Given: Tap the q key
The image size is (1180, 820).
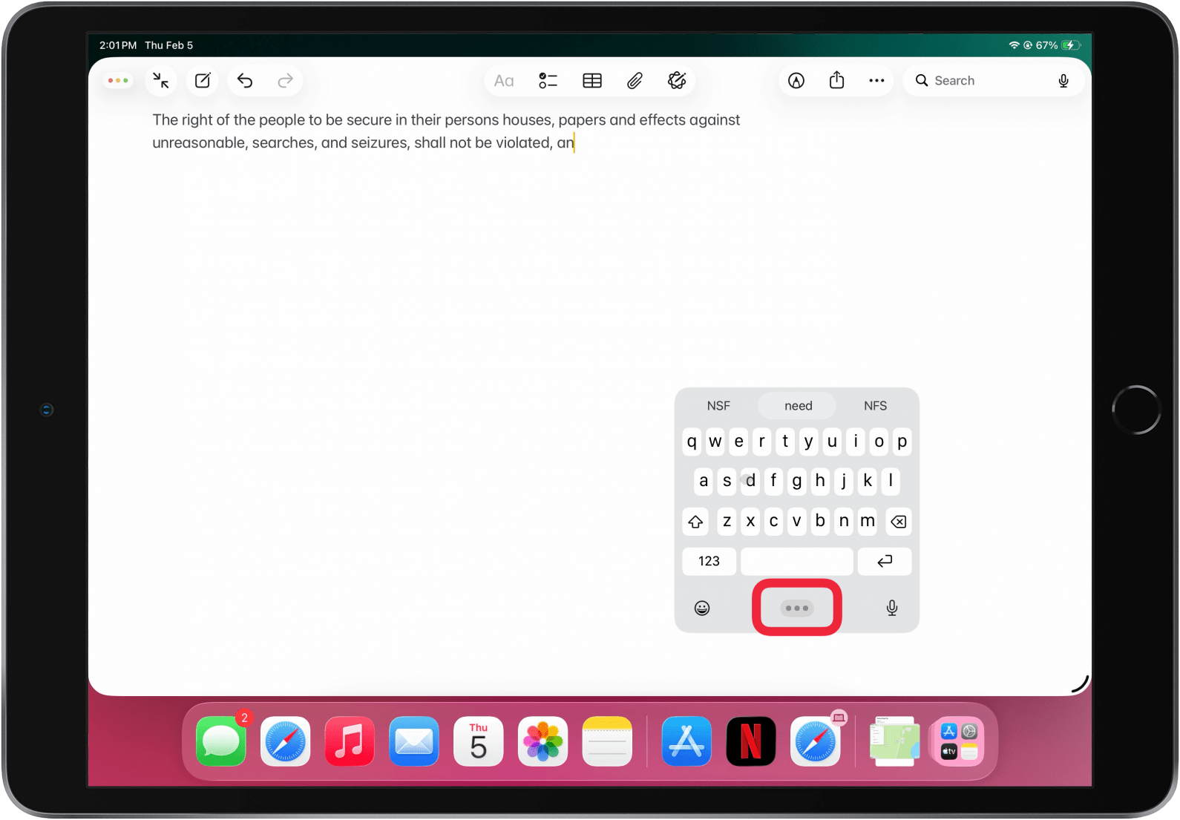Looking at the screenshot, I should (x=692, y=442).
